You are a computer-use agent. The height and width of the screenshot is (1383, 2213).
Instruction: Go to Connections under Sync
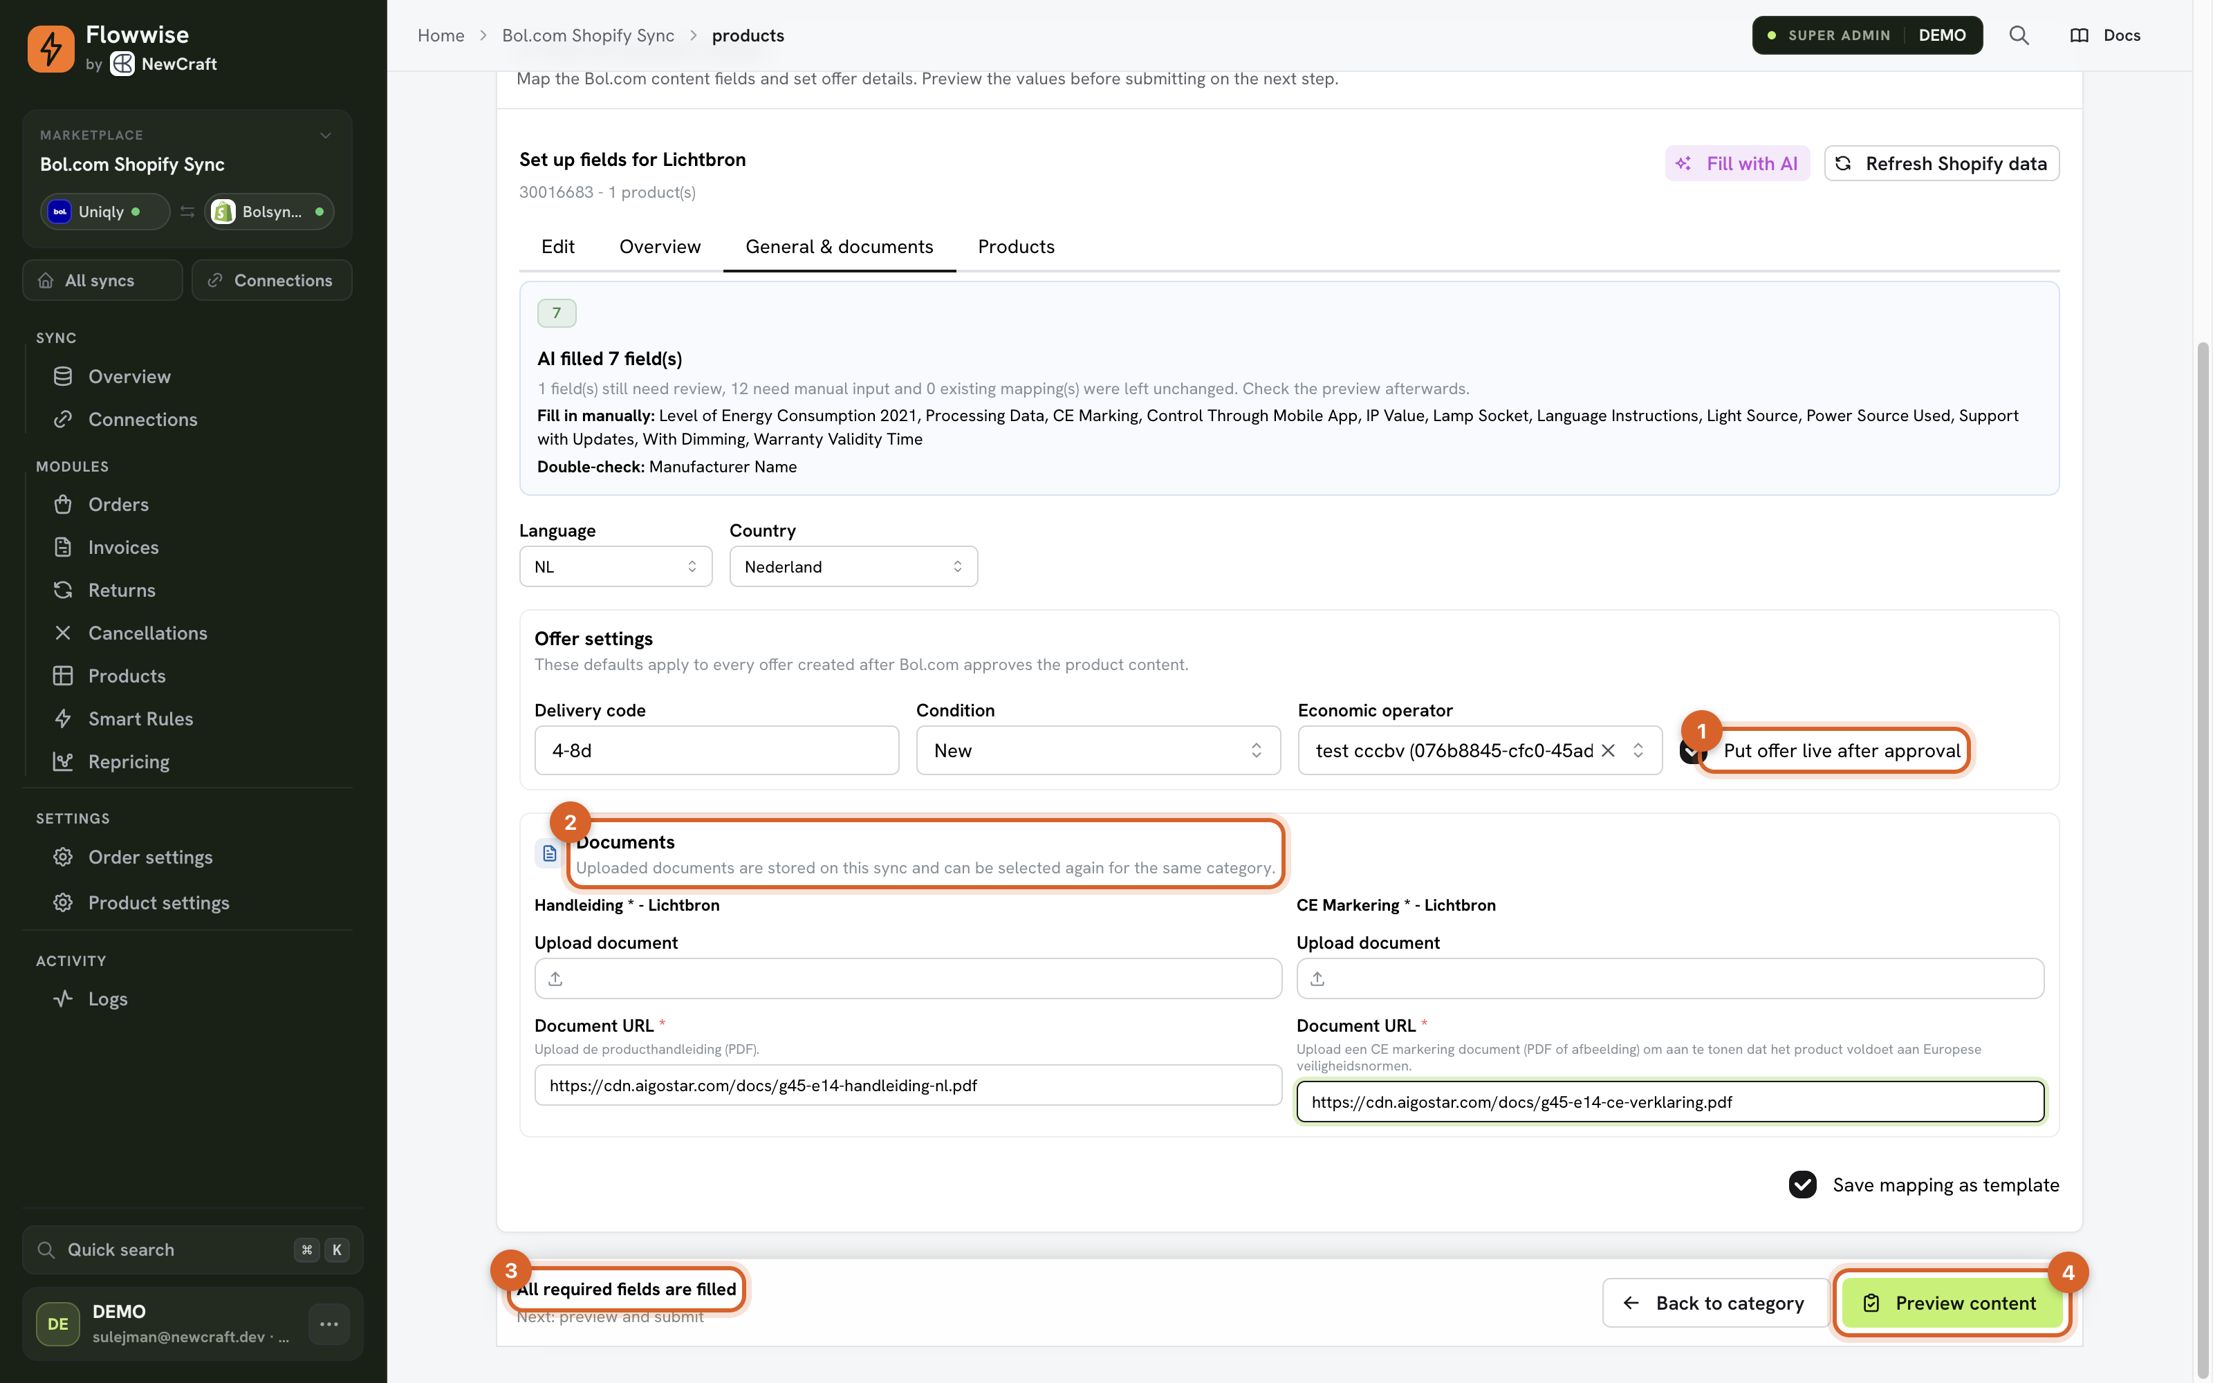click(142, 419)
